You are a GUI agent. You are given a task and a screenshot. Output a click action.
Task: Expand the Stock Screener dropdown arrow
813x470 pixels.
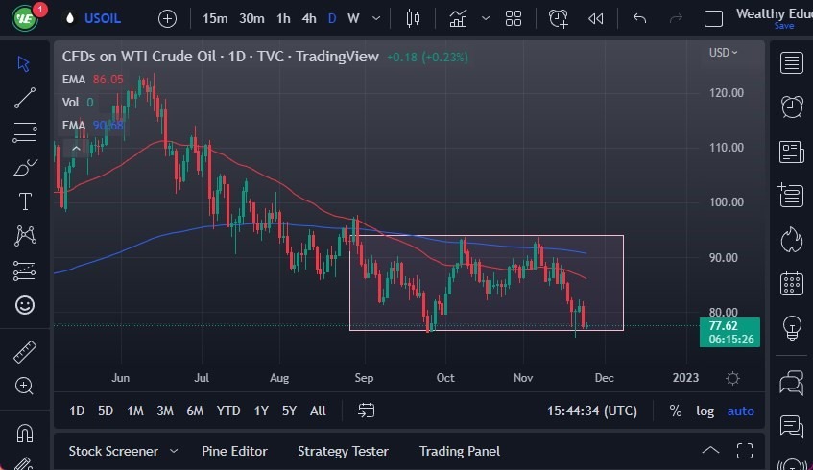tap(174, 451)
